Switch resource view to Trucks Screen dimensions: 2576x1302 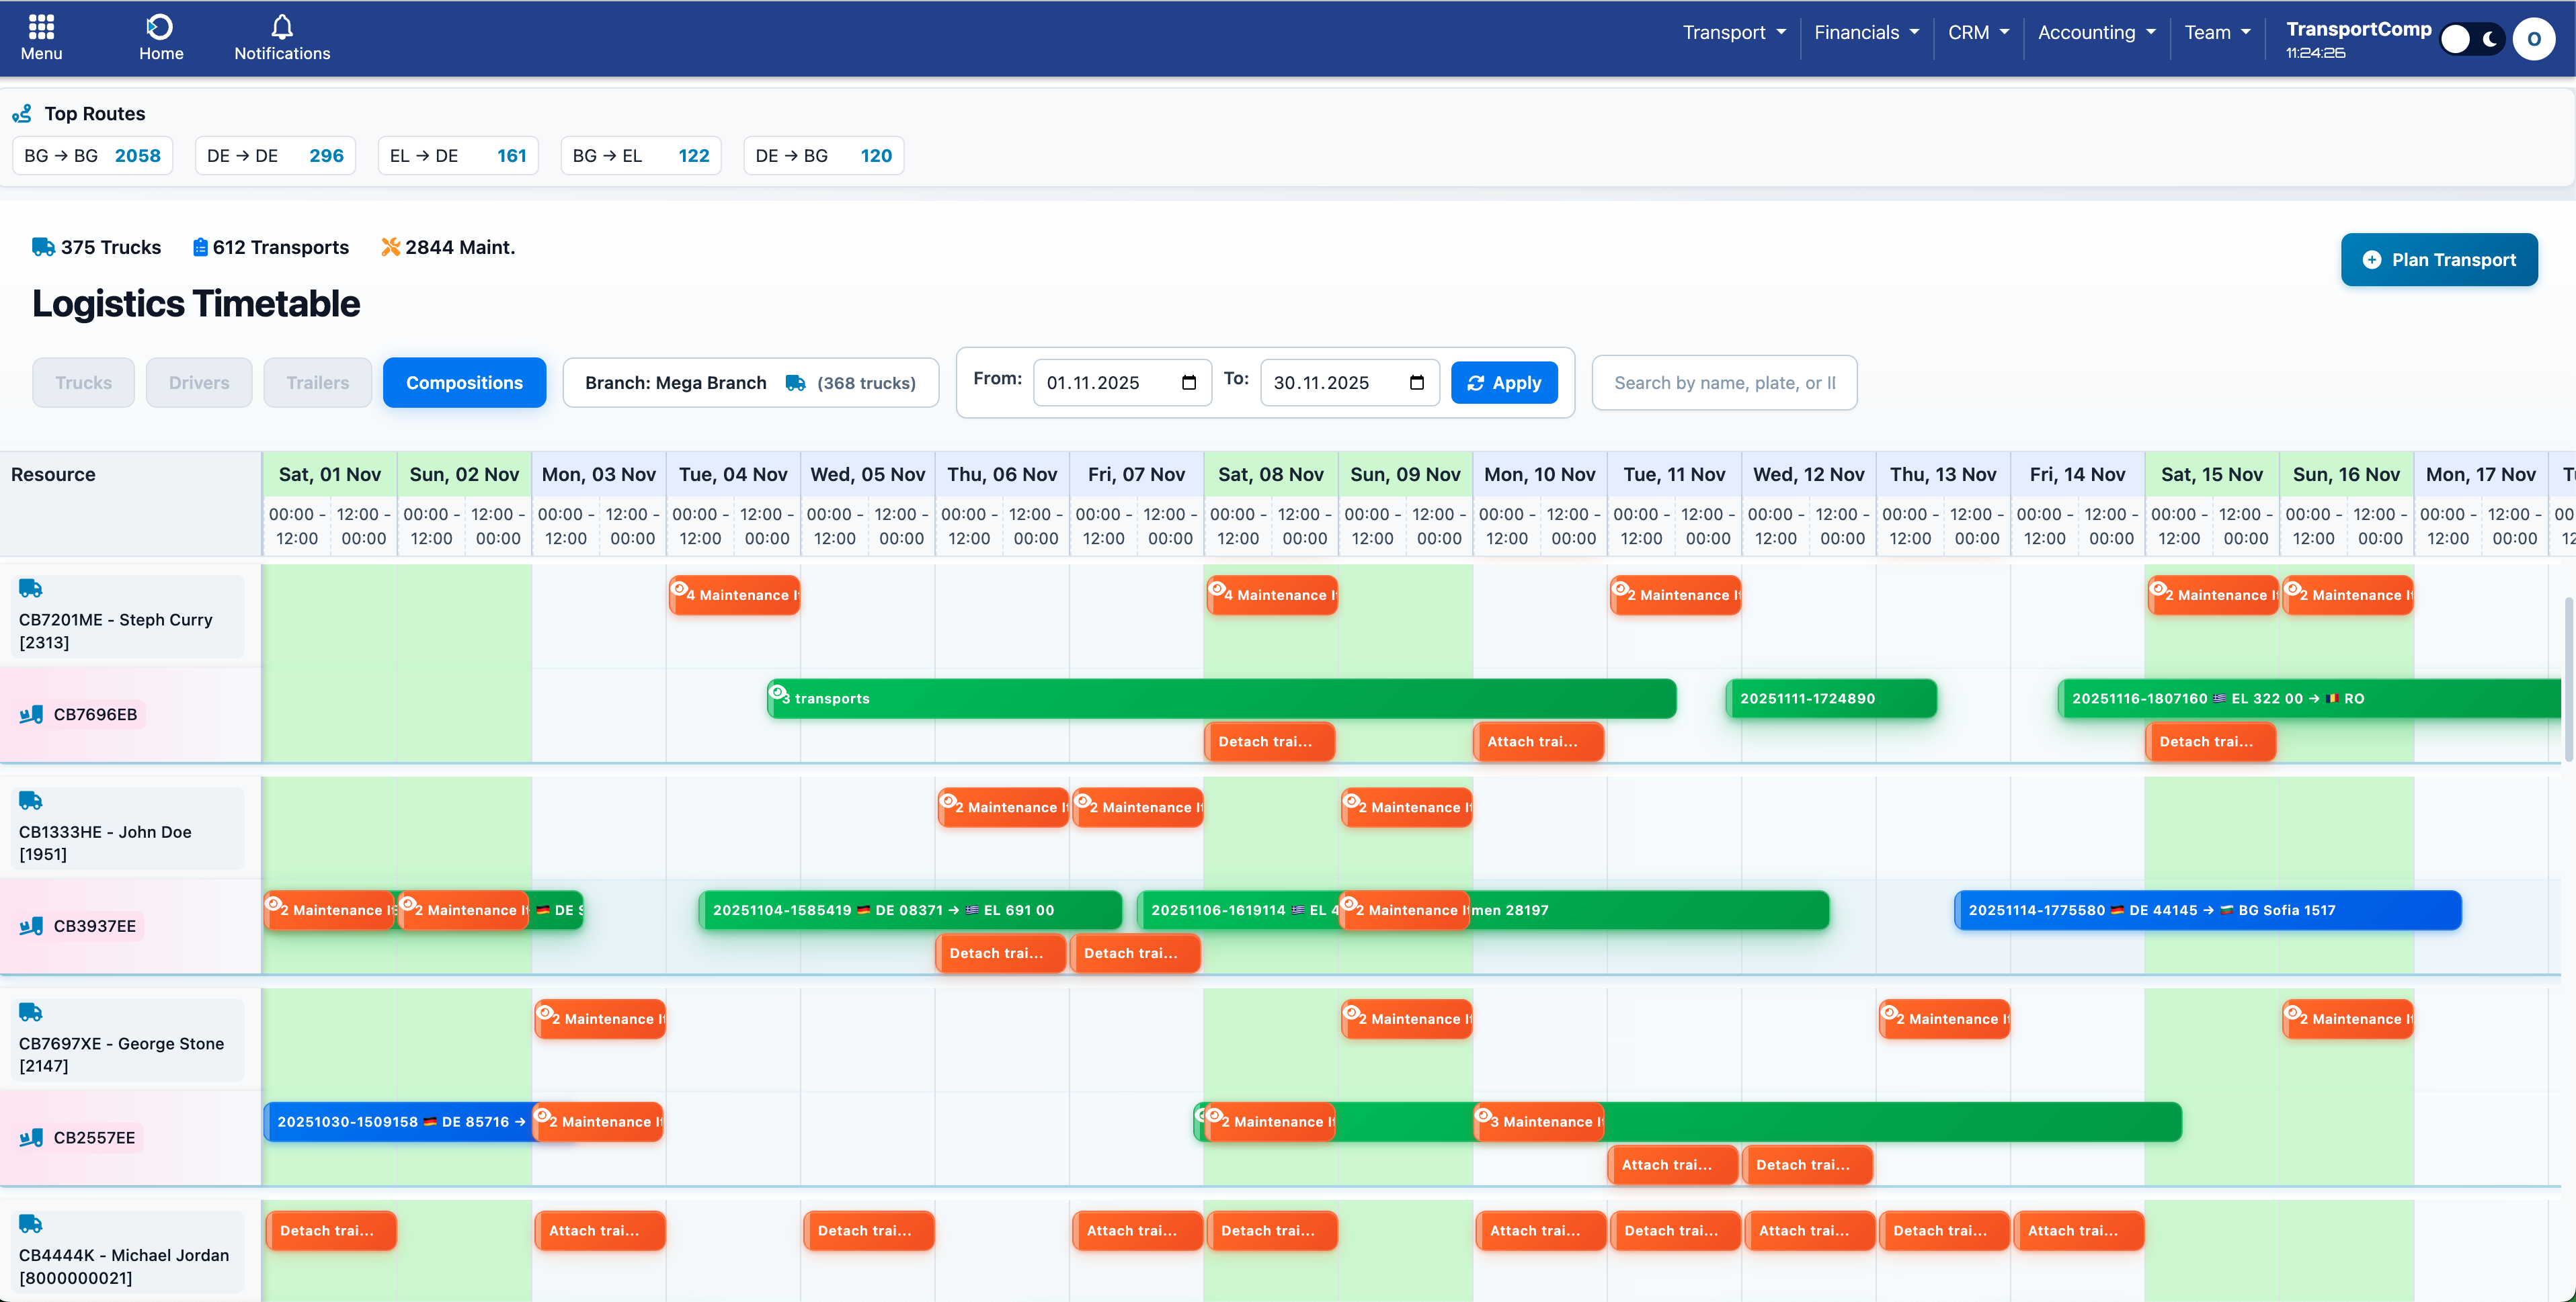tap(83, 382)
